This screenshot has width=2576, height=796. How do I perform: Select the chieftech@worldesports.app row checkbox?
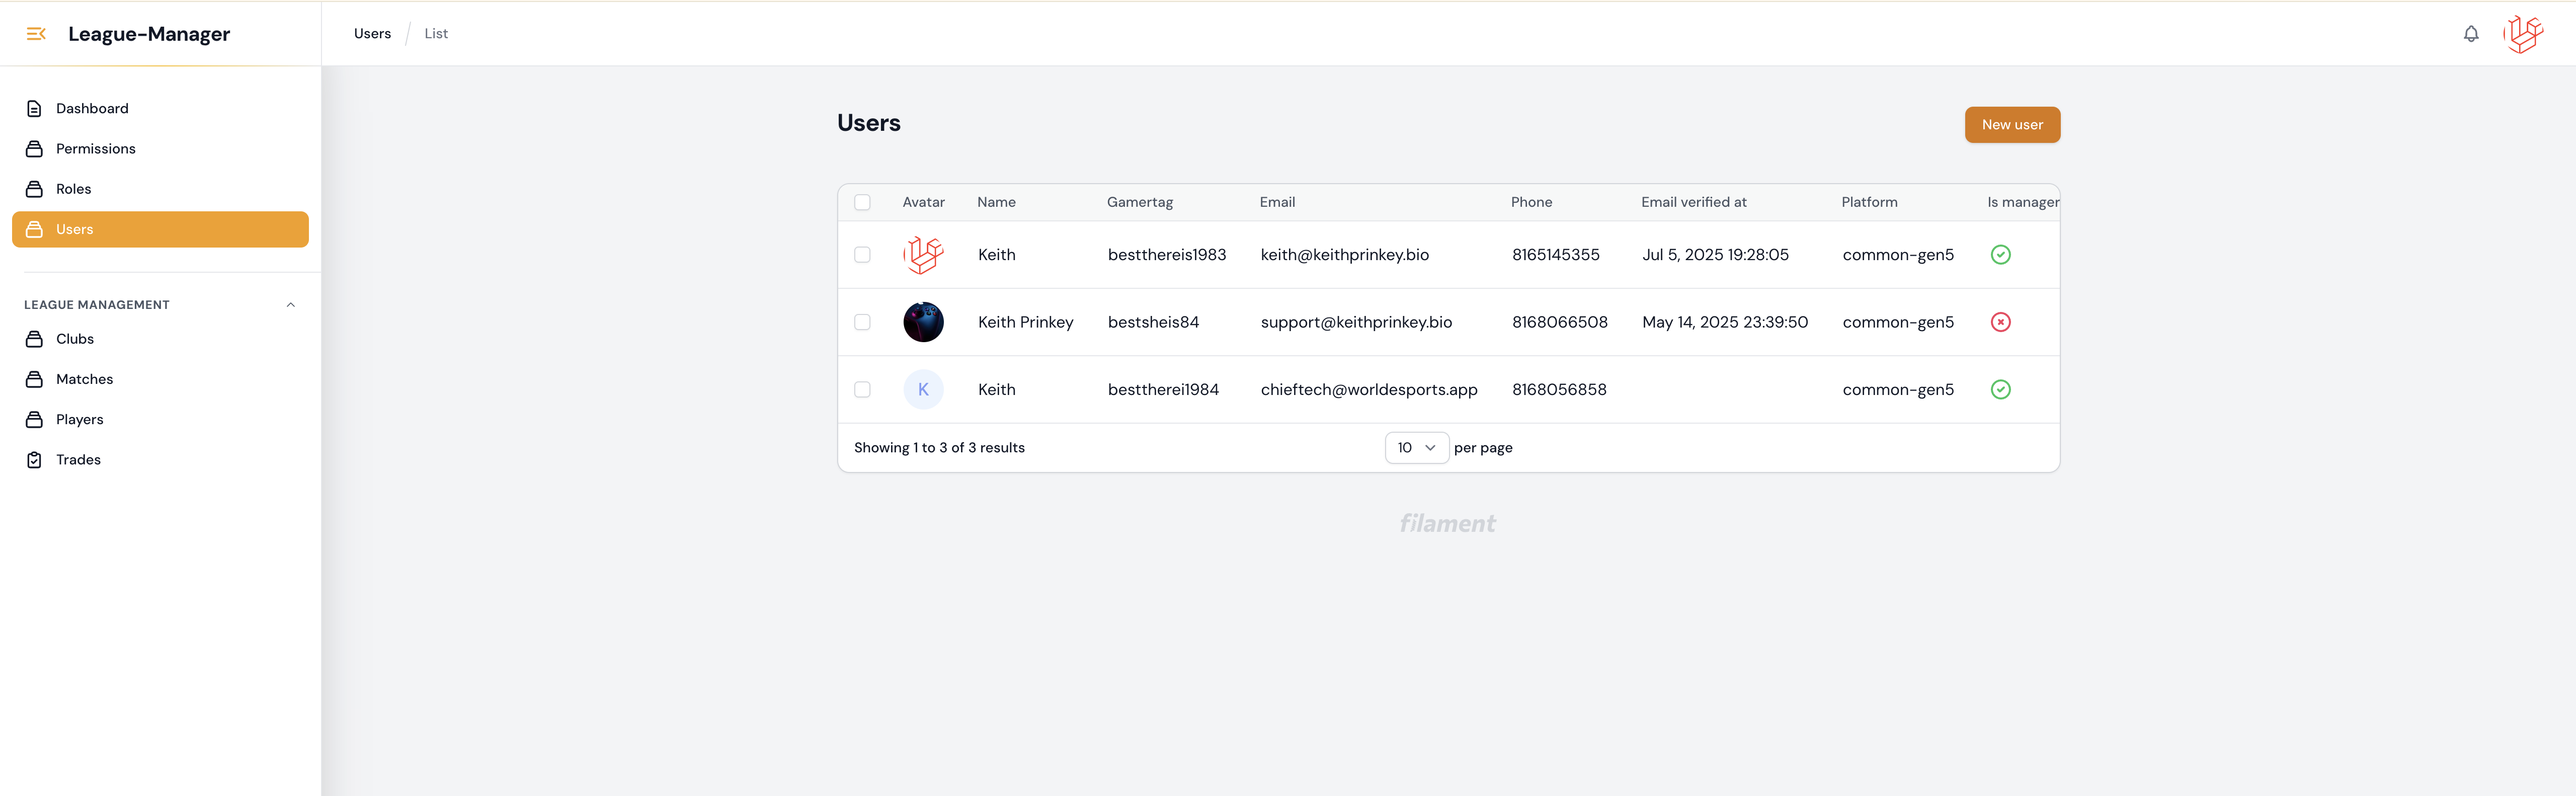(862, 390)
